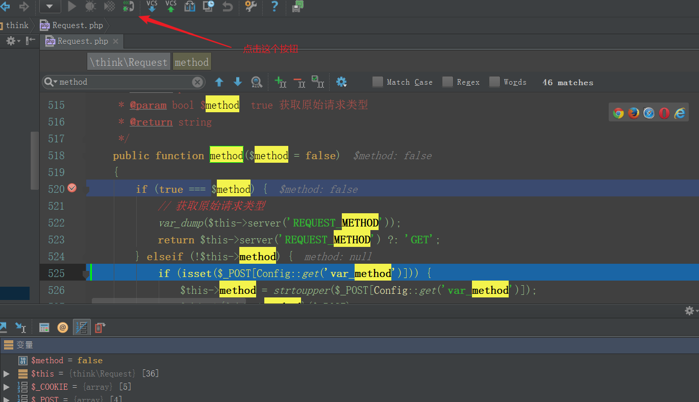699x402 pixels.
Task: Open the search options gear icon
Action: (x=341, y=82)
